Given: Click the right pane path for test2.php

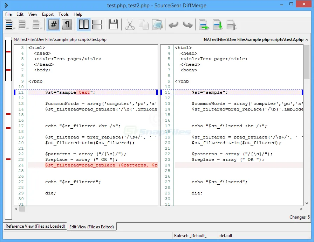Looking at the screenshot, I should click(253, 40).
